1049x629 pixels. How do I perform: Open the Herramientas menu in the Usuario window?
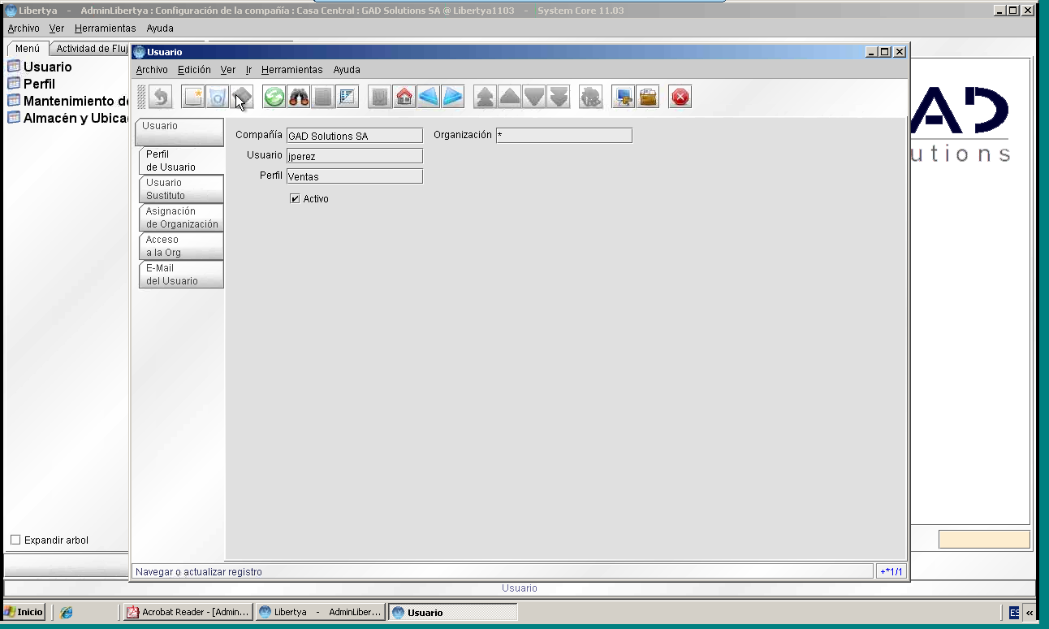pos(292,70)
